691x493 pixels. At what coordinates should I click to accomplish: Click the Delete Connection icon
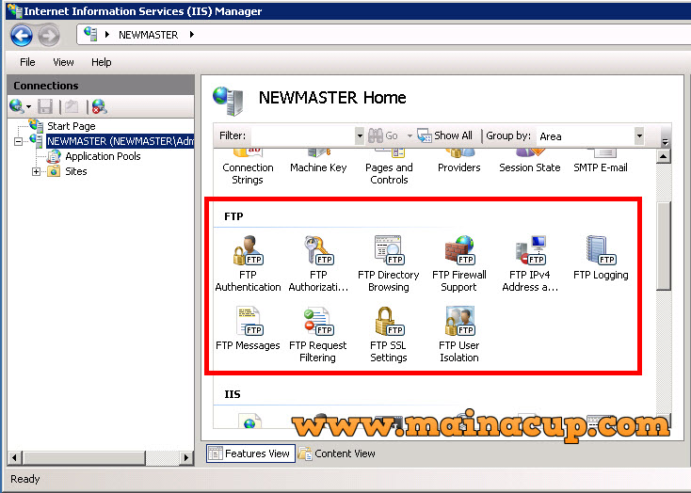[x=99, y=106]
